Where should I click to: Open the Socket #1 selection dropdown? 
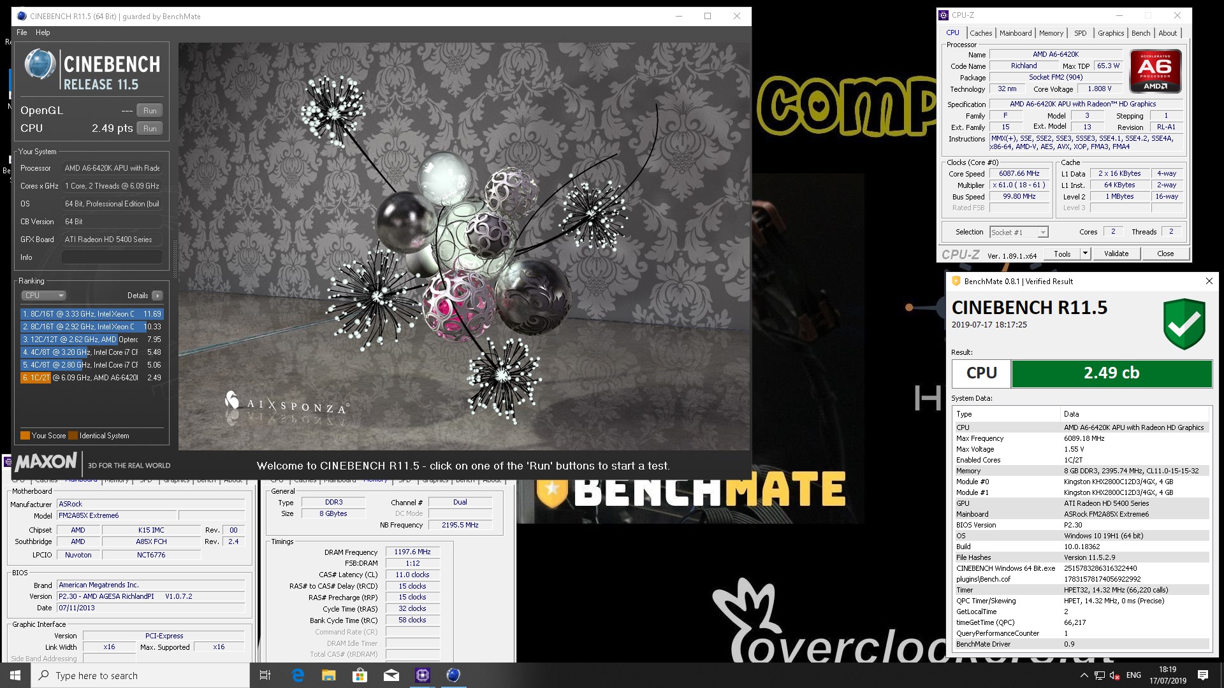tap(1019, 233)
